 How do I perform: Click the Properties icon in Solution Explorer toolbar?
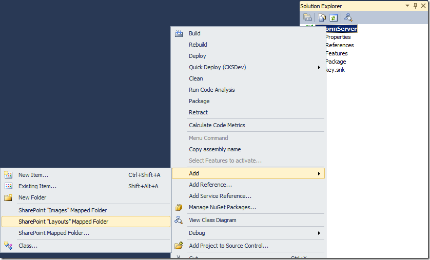coord(307,17)
